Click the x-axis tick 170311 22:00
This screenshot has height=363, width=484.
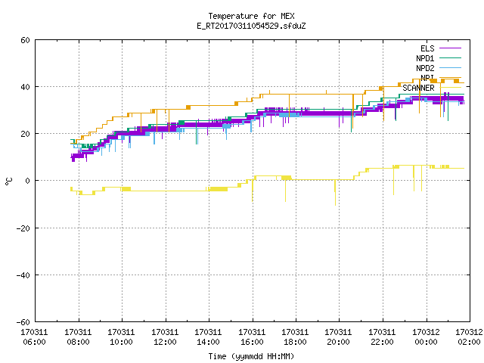(x=383, y=337)
